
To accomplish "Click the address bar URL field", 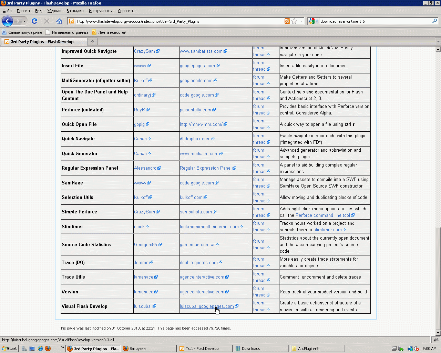I will (x=179, y=21).
